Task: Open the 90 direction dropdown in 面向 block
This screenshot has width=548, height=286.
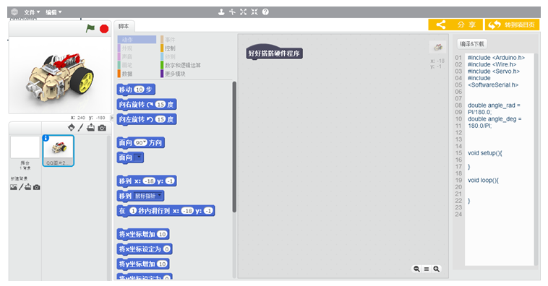Action: (145, 142)
